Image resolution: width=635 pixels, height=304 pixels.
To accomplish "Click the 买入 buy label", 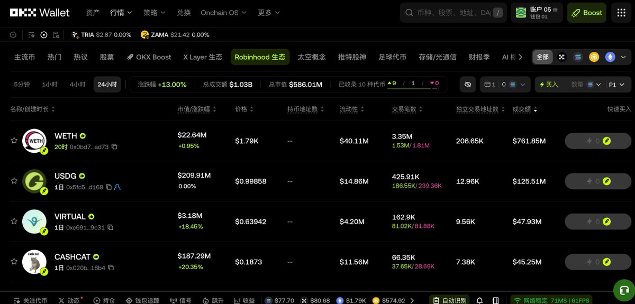I will click(549, 85).
